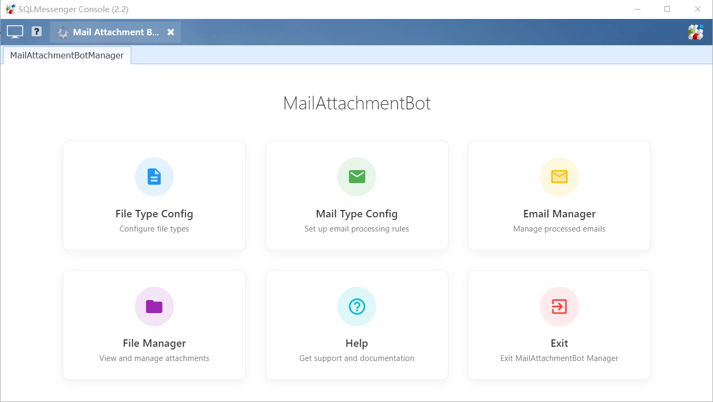Click the SQLMessenger cube logo at top right
The height and width of the screenshot is (402, 713).
pyautogui.click(x=696, y=32)
